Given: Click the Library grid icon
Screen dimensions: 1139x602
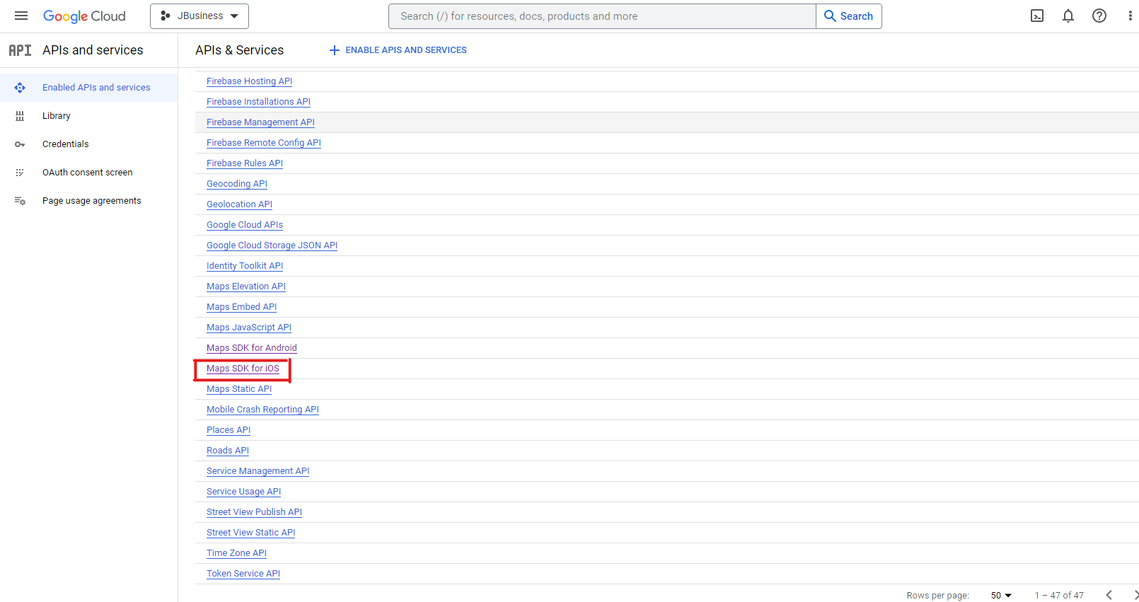Looking at the screenshot, I should pos(20,116).
